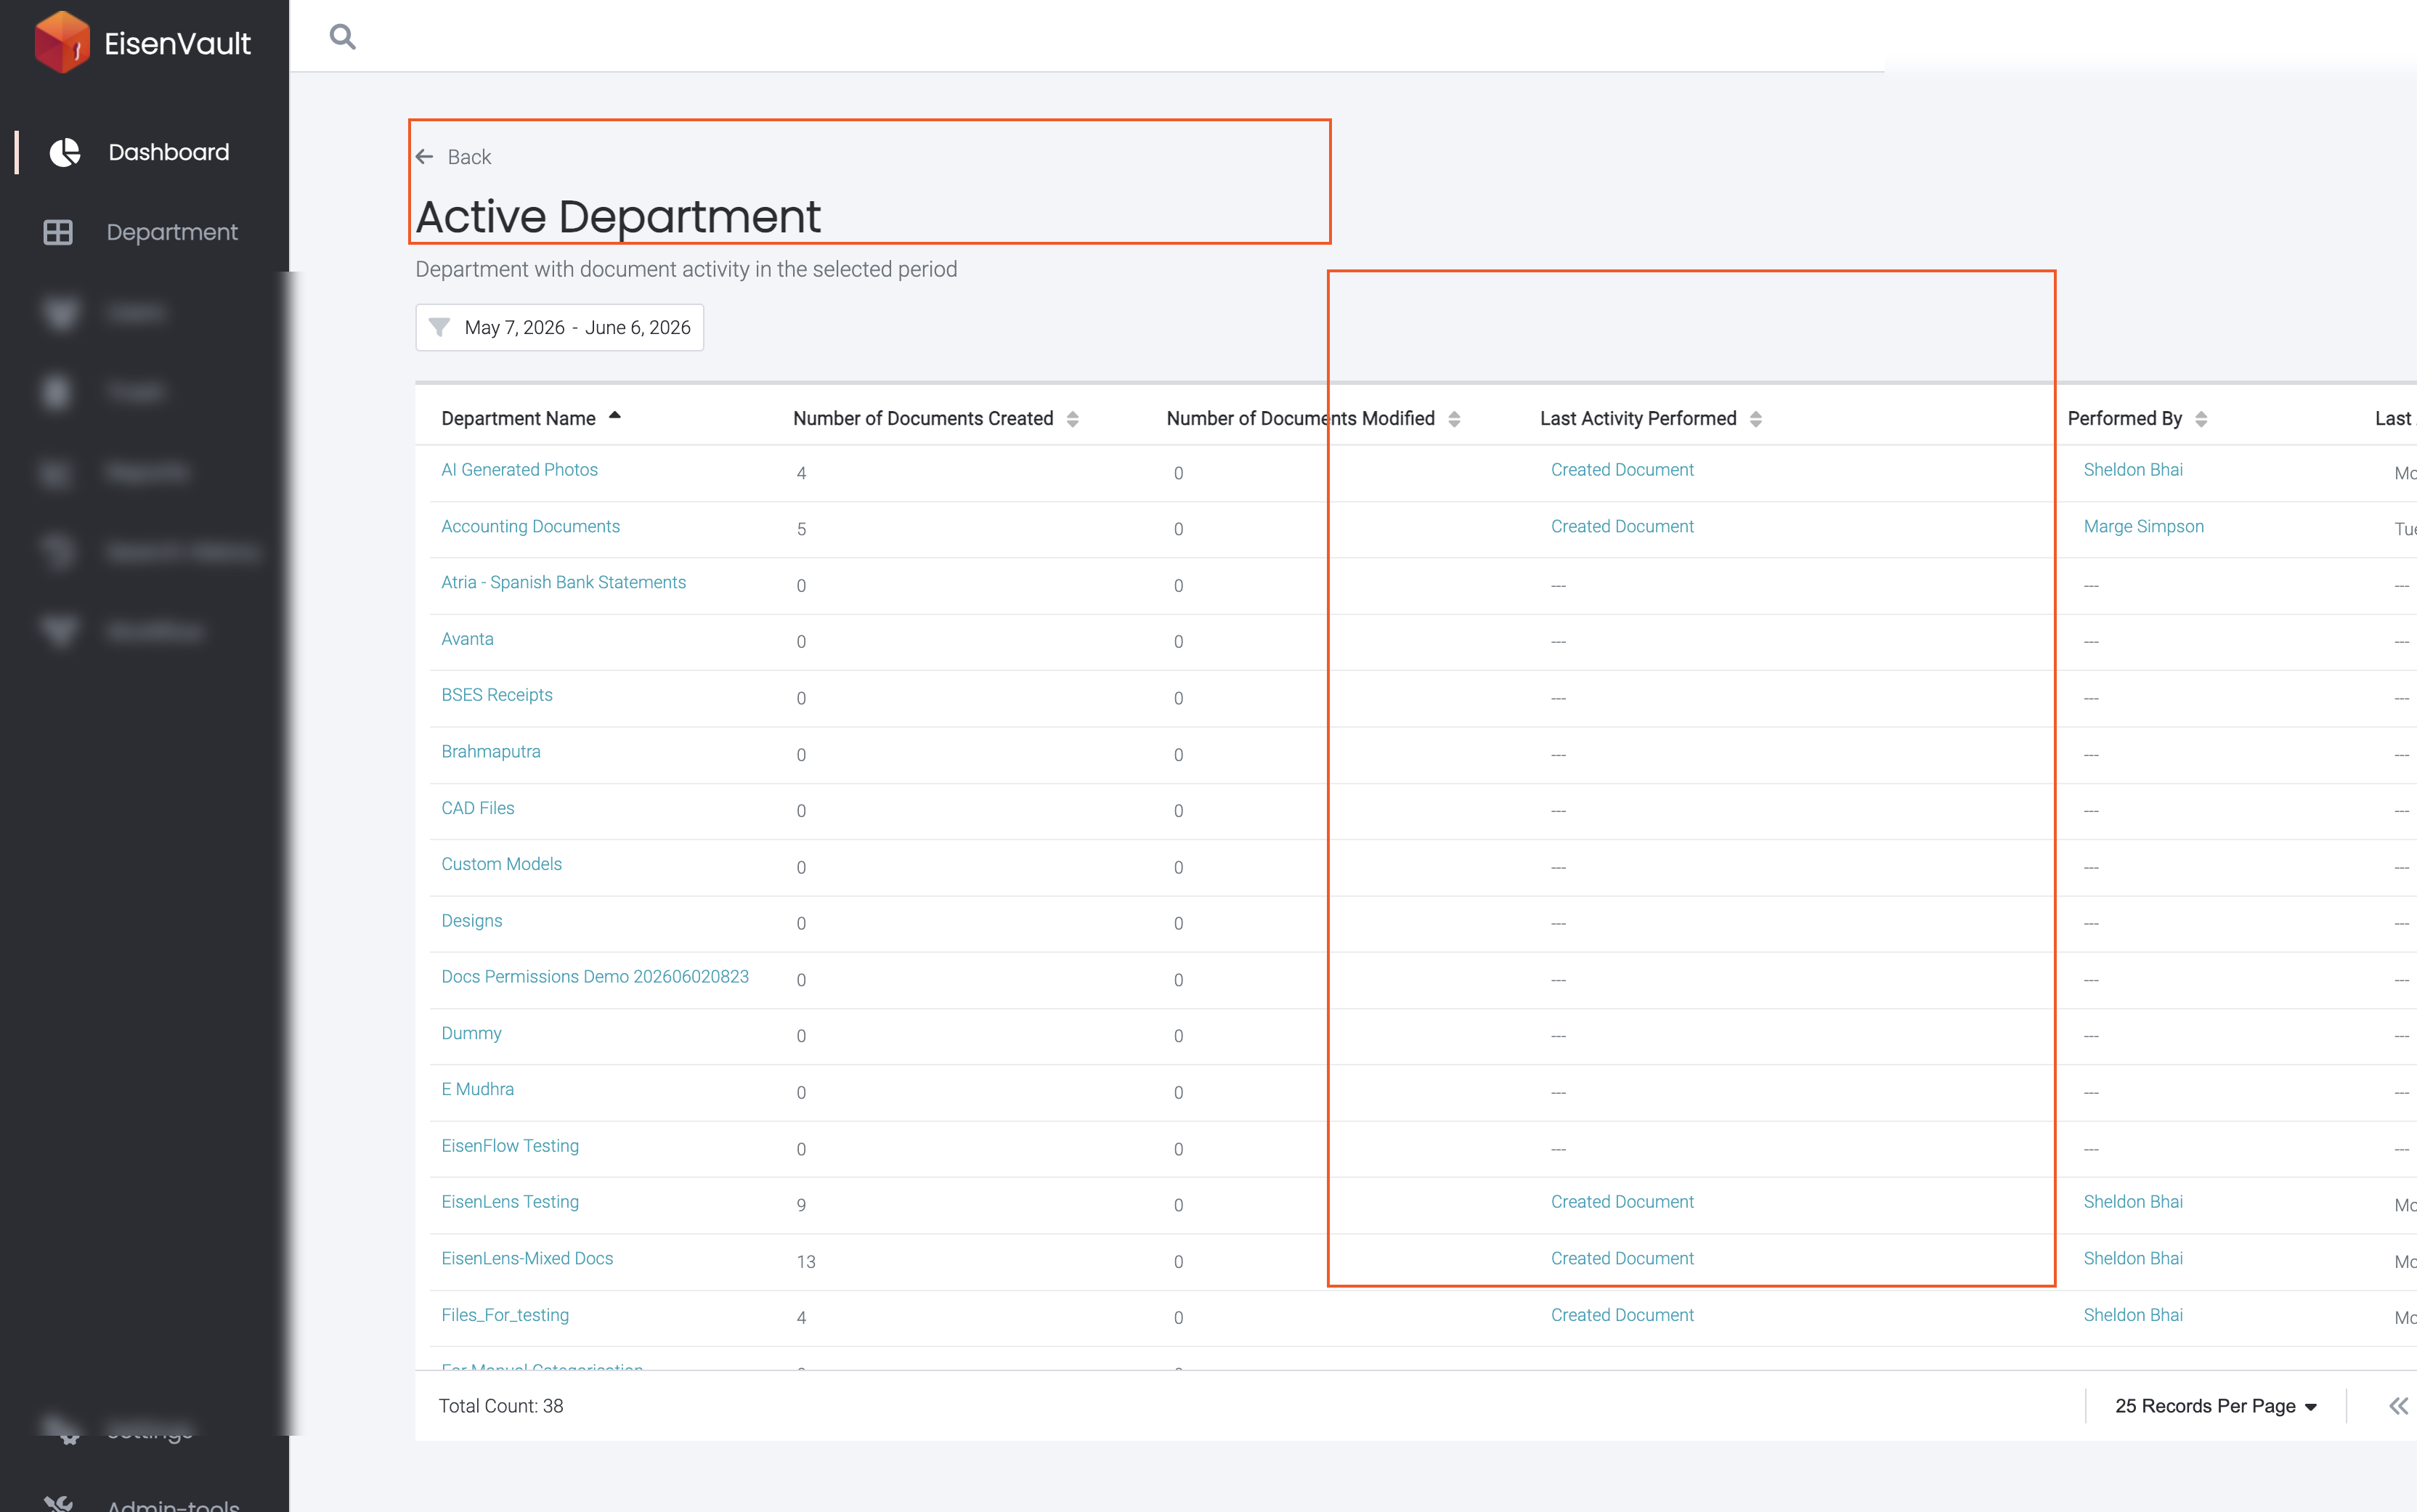Image resolution: width=2417 pixels, height=1512 pixels.
Task: Click the count 9 for EisenLens Testing
Action: [x=801, y=1205]
